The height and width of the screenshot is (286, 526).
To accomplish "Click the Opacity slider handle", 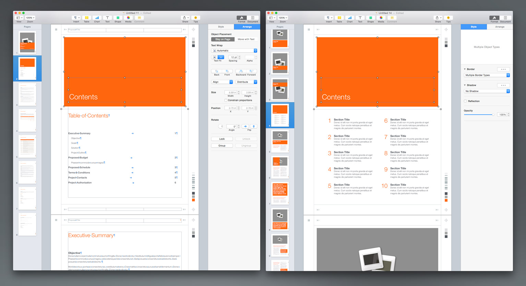I will (493, 115).
